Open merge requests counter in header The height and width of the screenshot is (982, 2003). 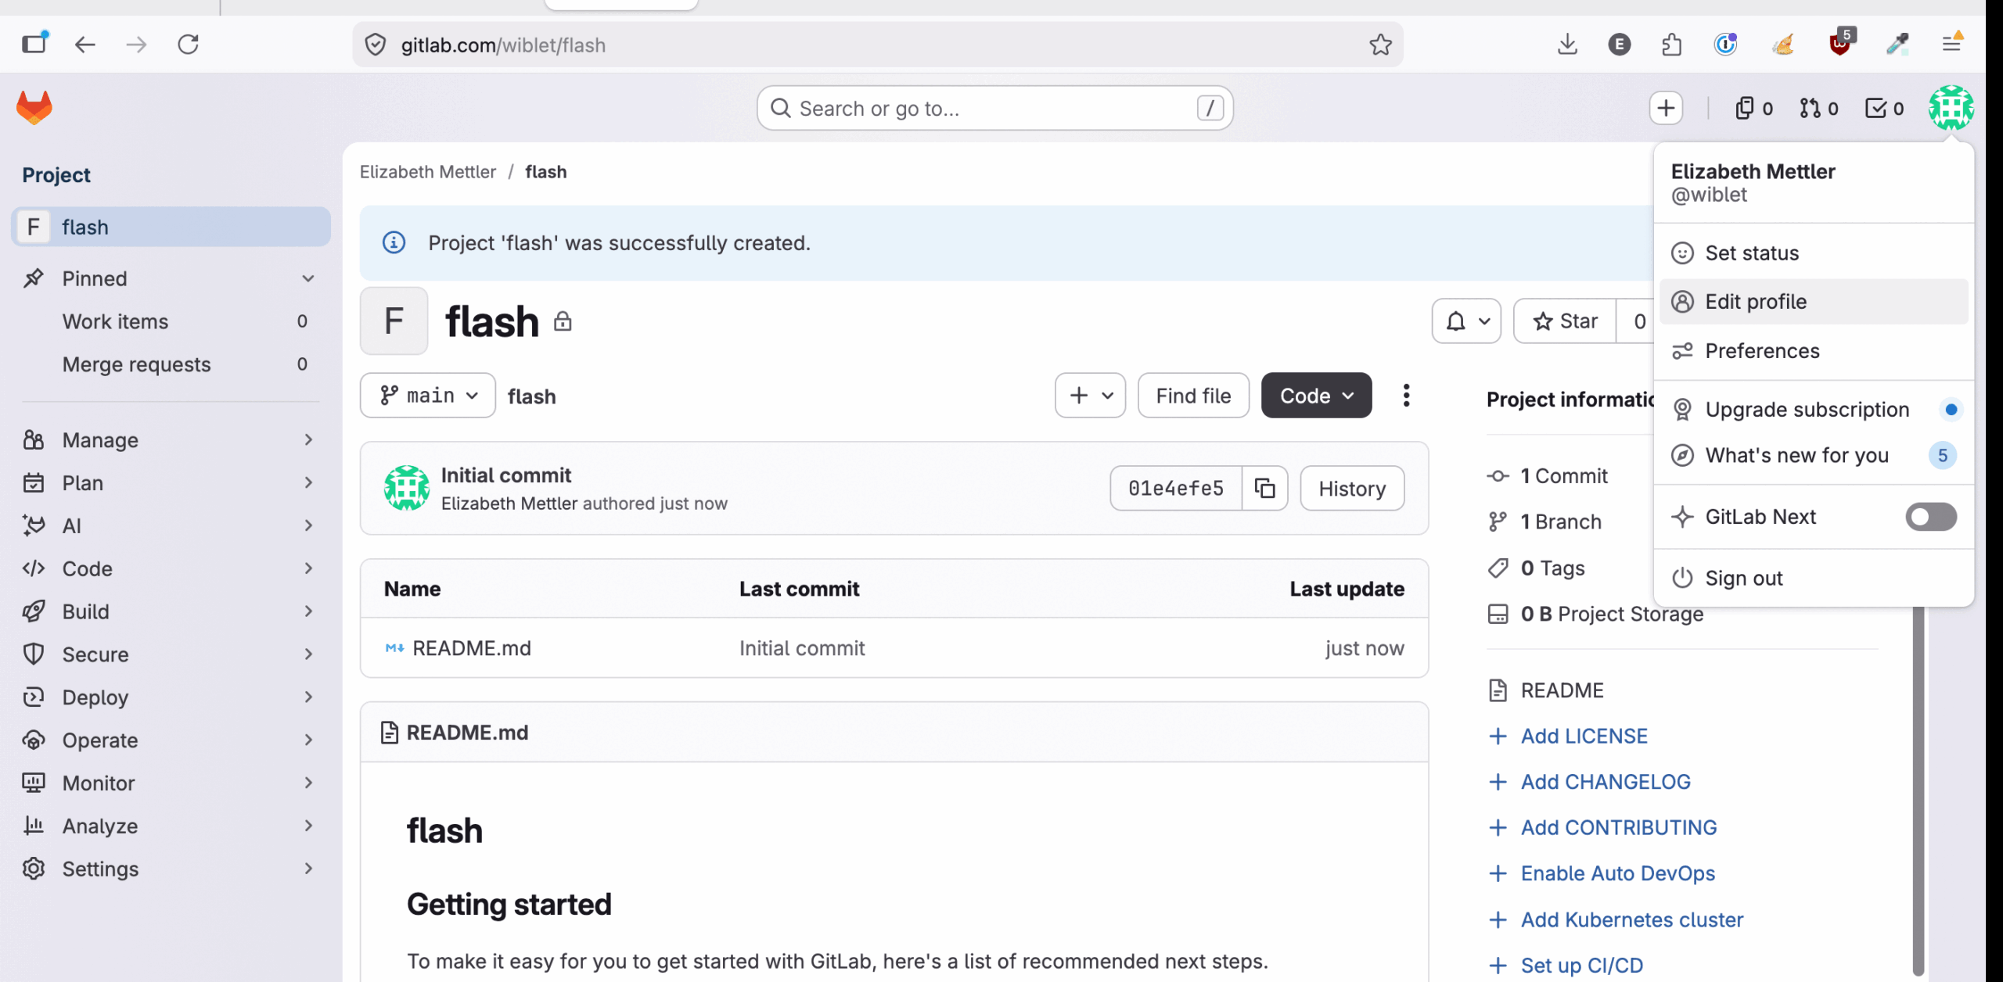(x=1818, y=108)
